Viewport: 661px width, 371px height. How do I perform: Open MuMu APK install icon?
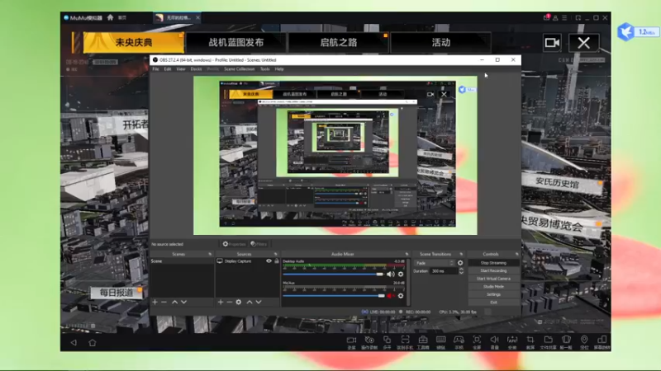click(x=512, y=342)
